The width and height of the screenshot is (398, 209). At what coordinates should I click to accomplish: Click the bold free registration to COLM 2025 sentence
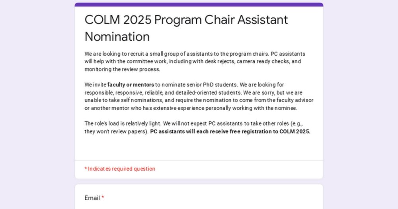(x=230, y=131)
